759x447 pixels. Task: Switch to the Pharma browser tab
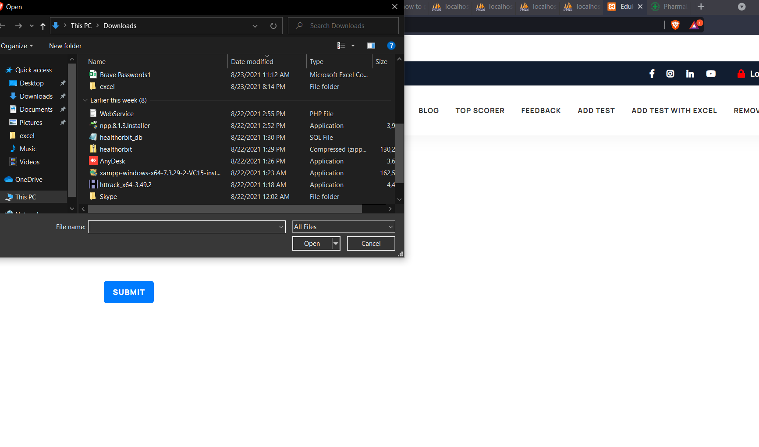(669, 7)
